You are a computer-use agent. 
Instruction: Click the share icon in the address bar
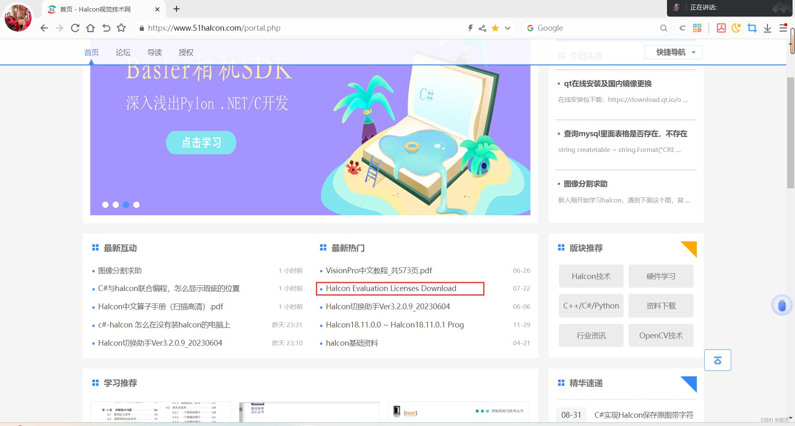(x=482, y=28)
